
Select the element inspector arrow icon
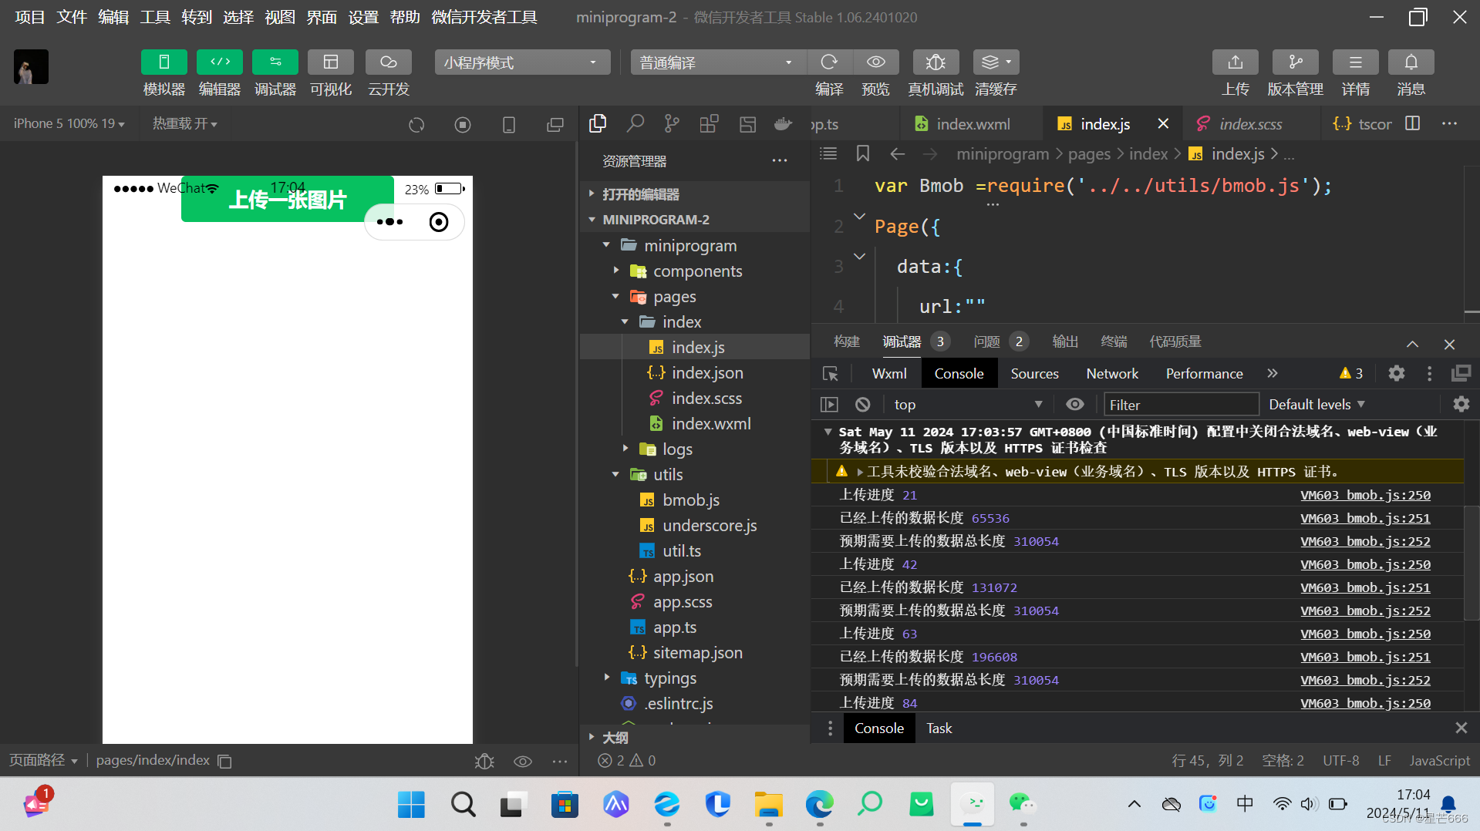(831, 374)
